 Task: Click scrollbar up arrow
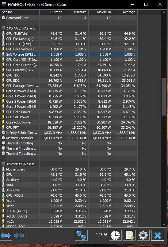pos(164,13)
